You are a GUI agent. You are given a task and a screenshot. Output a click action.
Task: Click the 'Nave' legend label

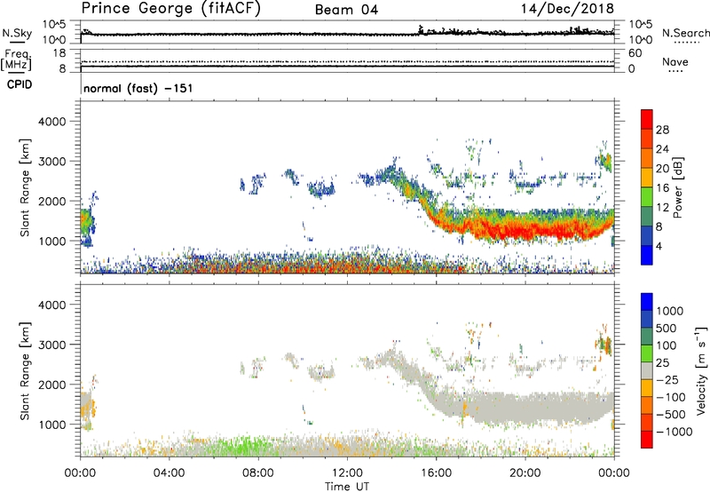point(675,62)
